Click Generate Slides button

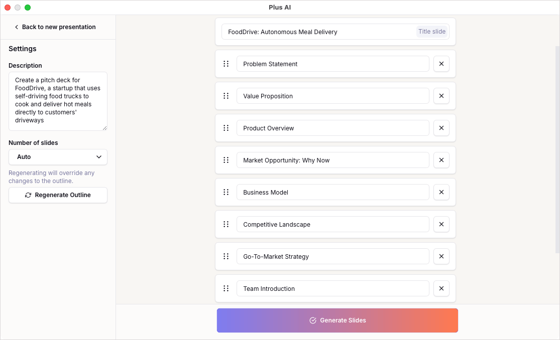(337, 320)
